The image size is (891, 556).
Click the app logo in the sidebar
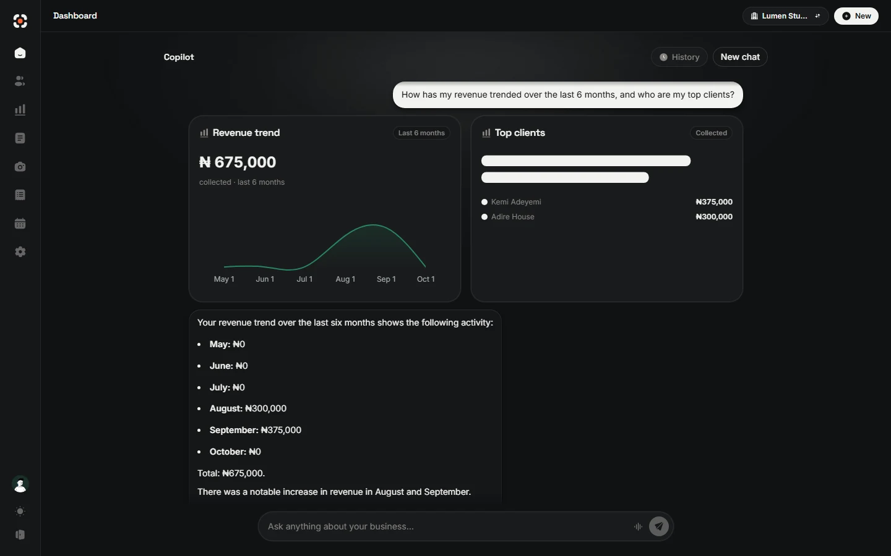pyautogui.click(x=20, y=22)
